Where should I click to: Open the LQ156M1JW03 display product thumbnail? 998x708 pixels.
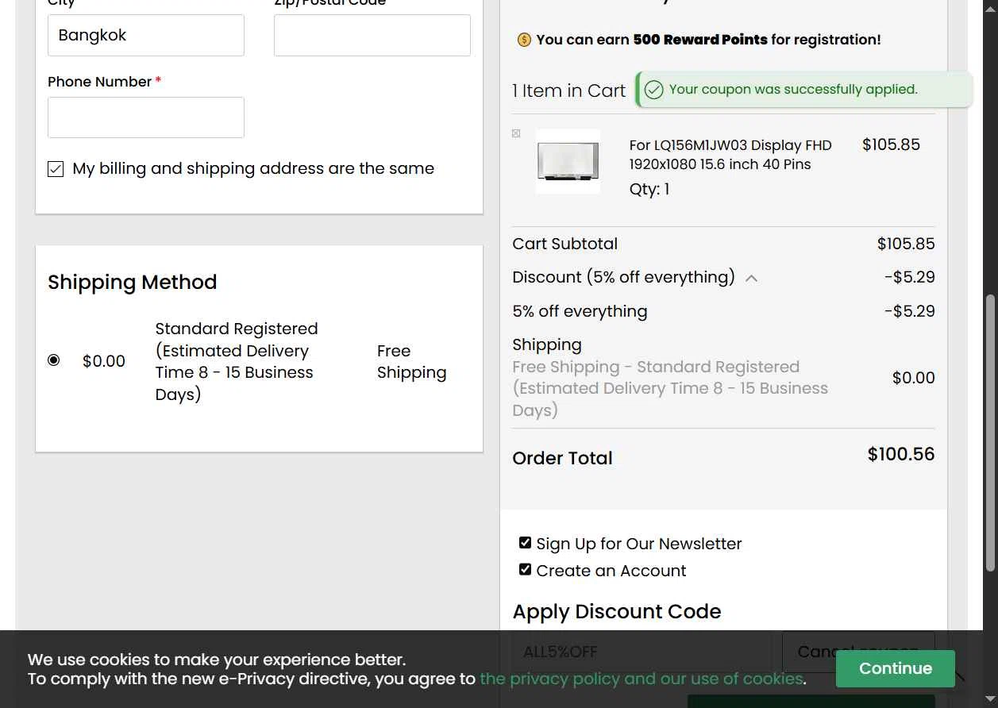[568, 161]
